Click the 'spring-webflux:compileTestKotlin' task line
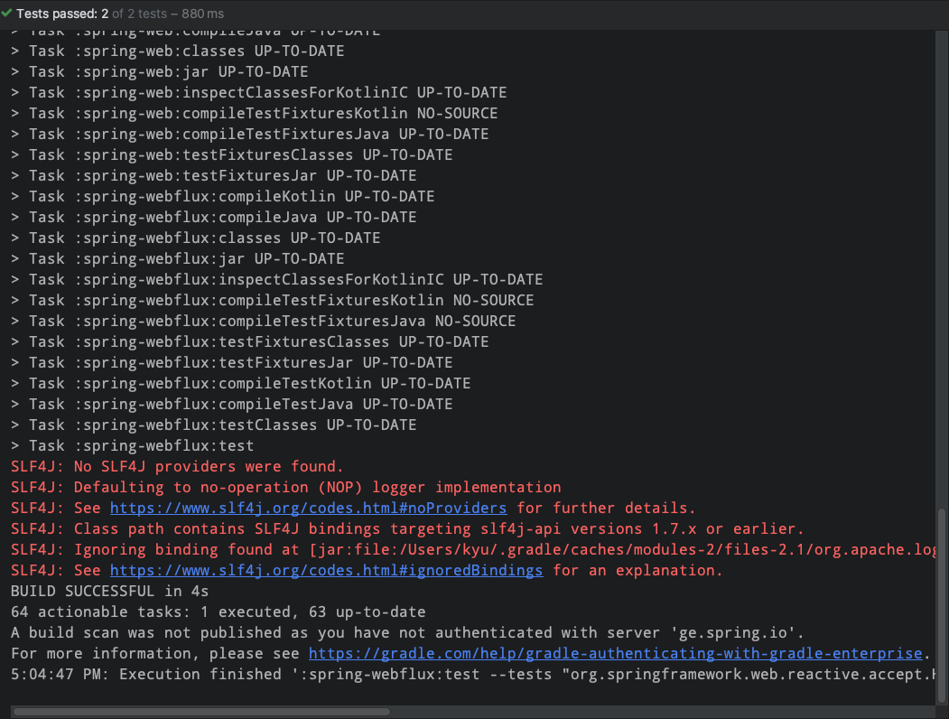The width and height of the screenshot is (949, 719). tap(241, 383)
